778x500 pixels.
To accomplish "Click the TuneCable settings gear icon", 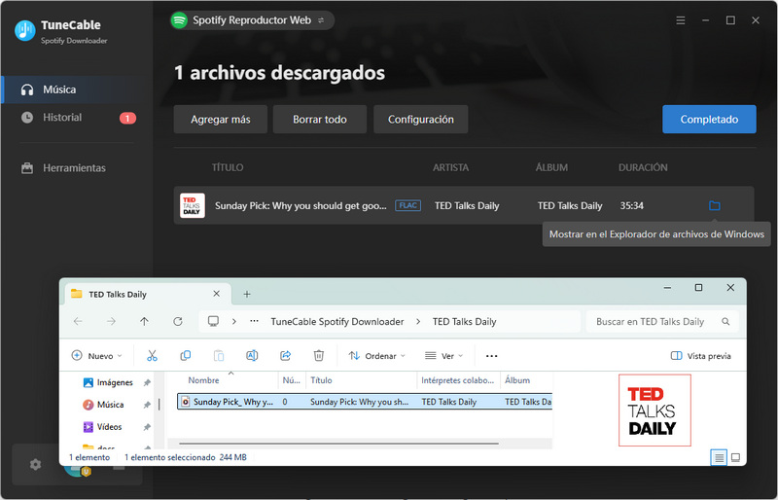I will tap(35, 465).
